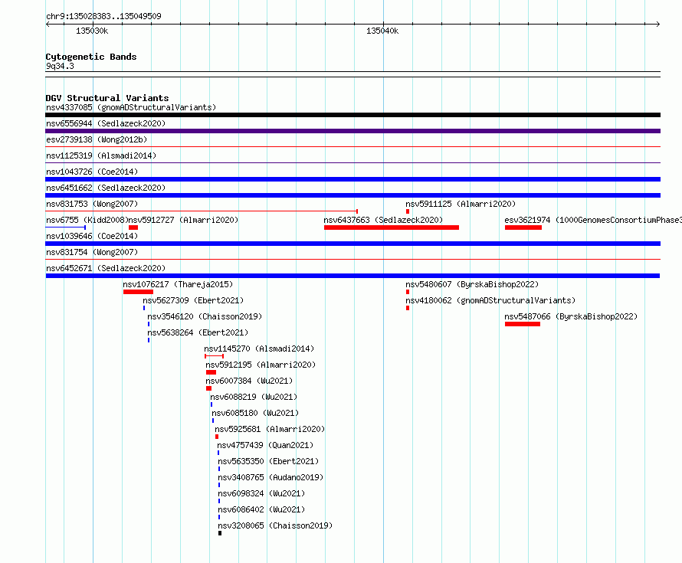This screenshot has height=563, width=682.
Task: Click the nsv6085180 Wu2021 label
Action: click(255, 413)
